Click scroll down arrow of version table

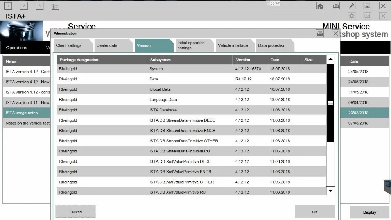coord(330,191)
